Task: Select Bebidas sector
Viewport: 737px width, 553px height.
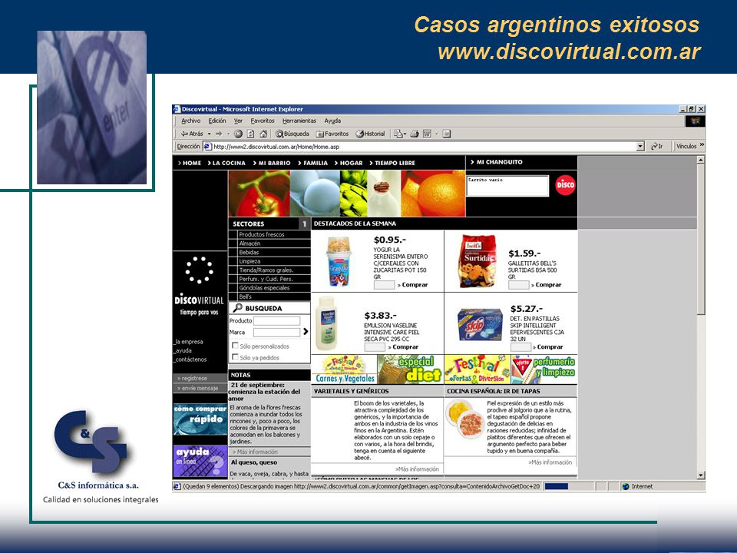Action: tap(250, 252)
